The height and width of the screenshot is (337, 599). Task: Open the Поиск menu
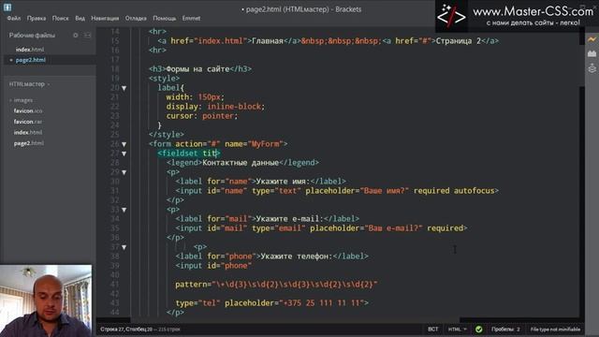point(60,19)
